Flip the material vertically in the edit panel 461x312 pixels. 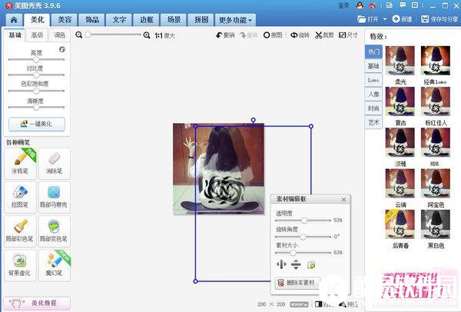pyautogui.click(x=296, y=264)
